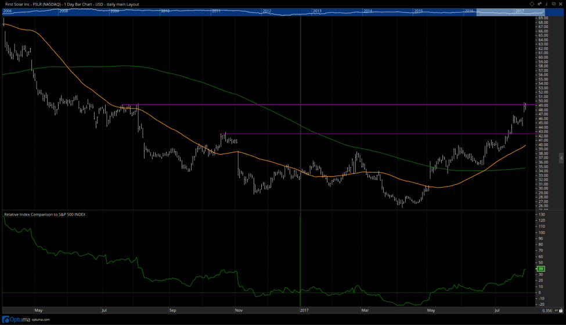This screenshot has height=325, width=566.
Task: Close the FSLR chart window
Action: click(561, 4)
